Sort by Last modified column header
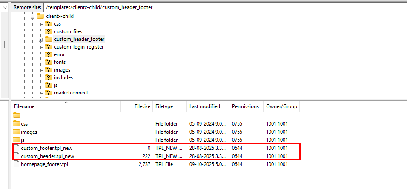The image size is (407, 189). 205,106
